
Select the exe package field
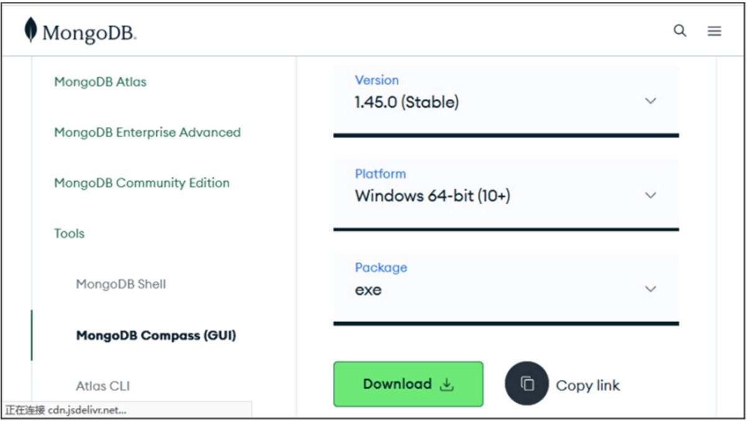506,289
